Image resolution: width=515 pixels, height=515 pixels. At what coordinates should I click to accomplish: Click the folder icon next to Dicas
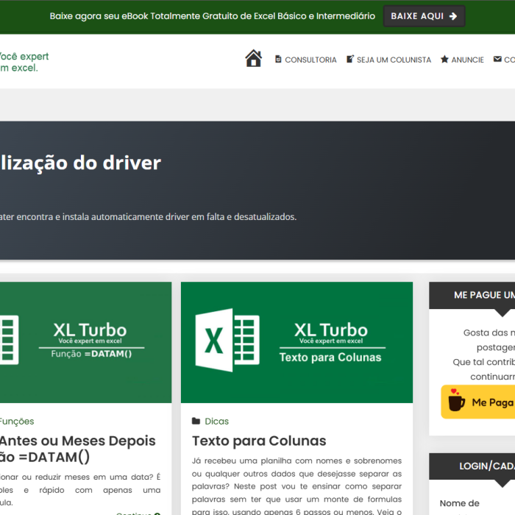click(196, 422)
